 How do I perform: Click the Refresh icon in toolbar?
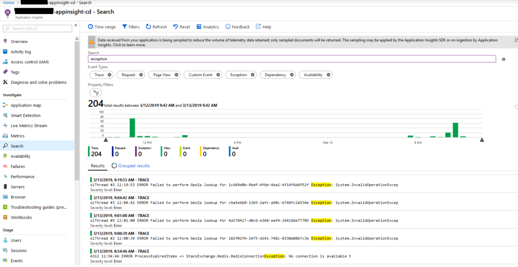[149, 27]
